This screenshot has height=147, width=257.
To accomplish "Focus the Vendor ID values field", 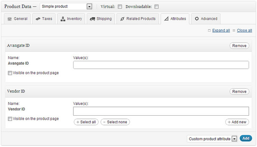I will [x=161, y=111].
